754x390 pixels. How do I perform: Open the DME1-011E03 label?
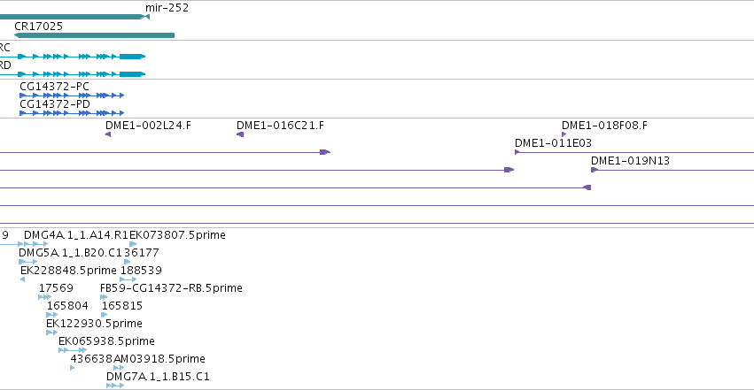point(553,143)
